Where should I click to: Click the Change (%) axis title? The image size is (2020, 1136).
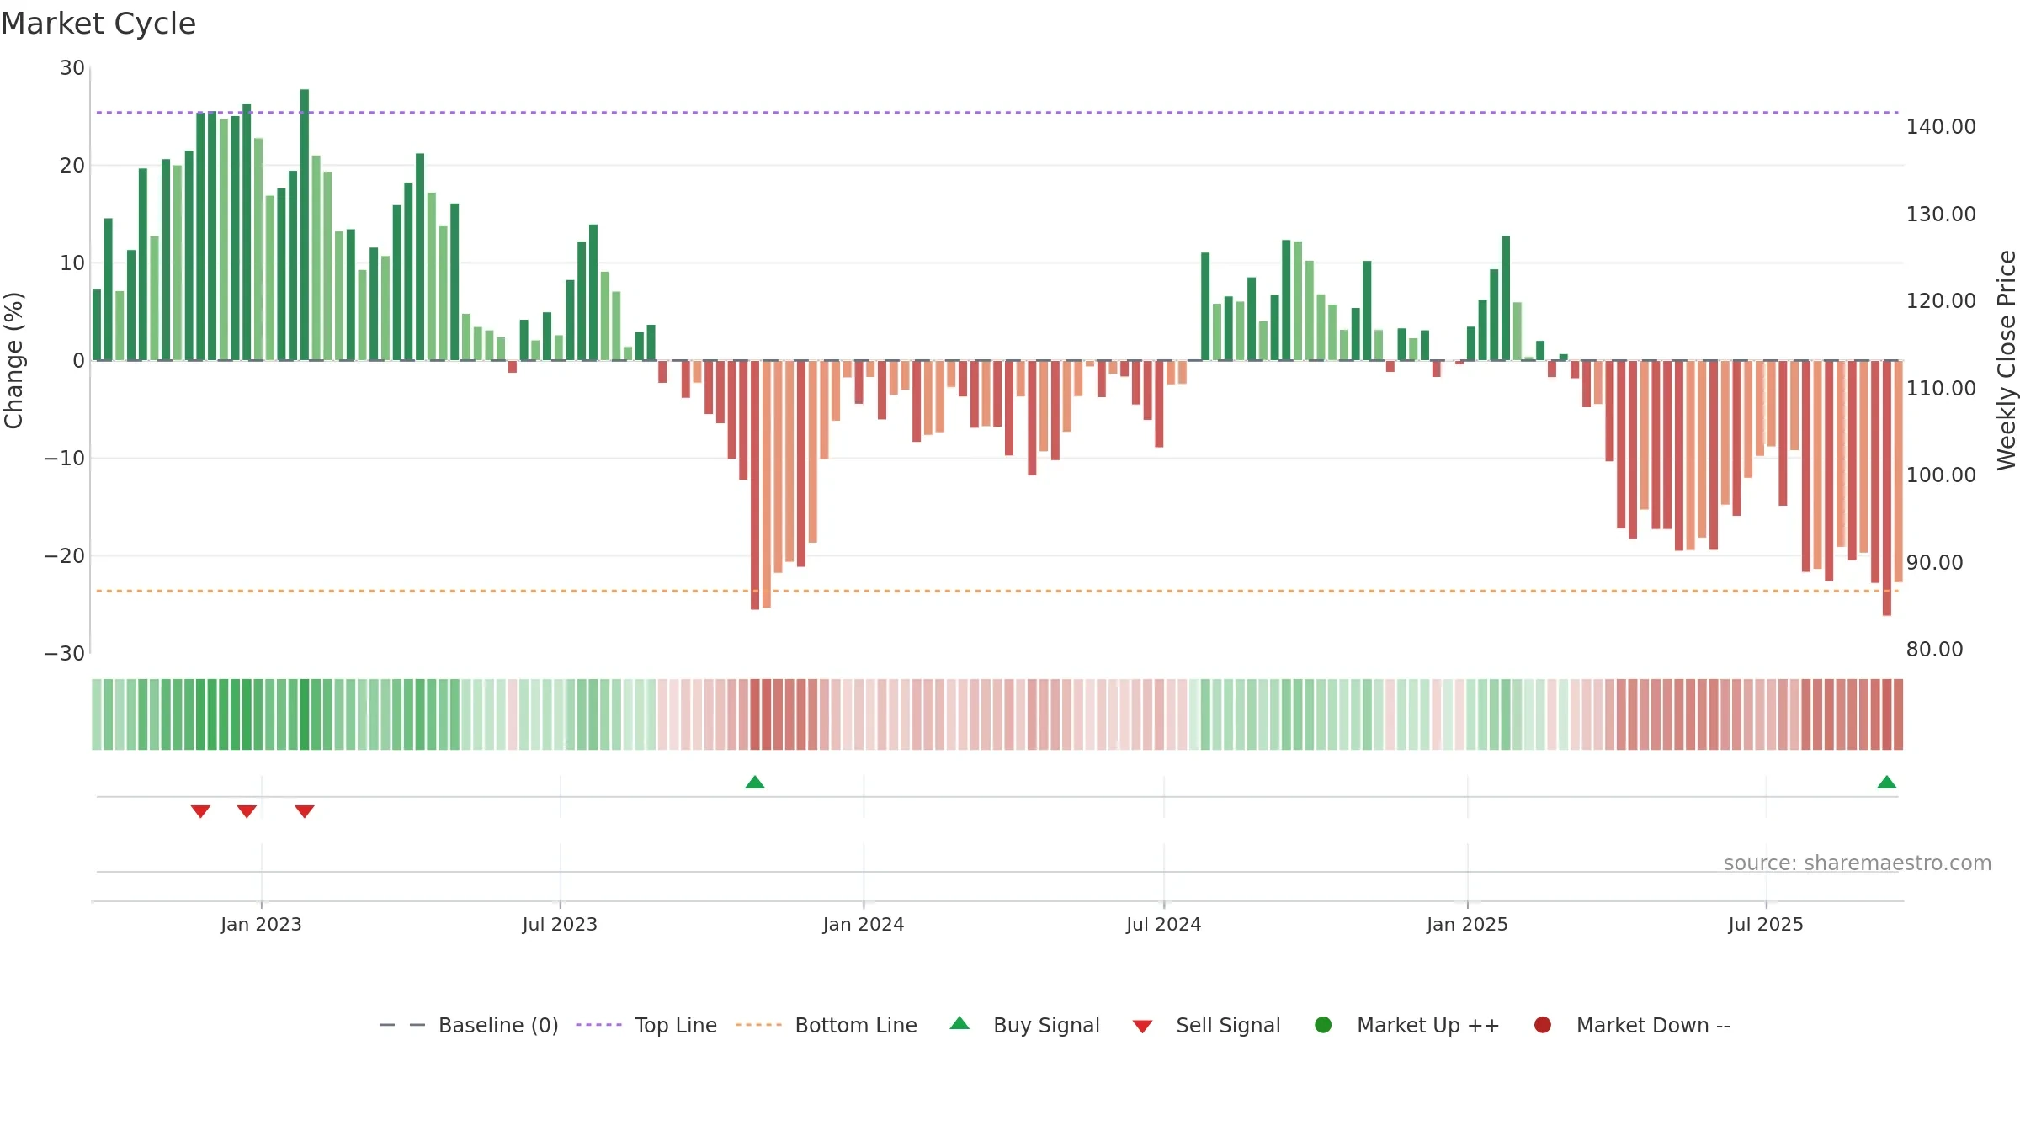13,360
